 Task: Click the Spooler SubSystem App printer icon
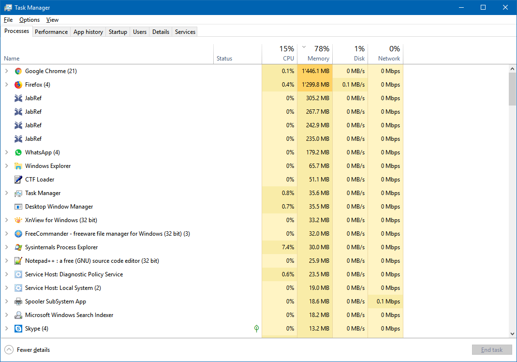pyautogui.click(x=18, y=302)
